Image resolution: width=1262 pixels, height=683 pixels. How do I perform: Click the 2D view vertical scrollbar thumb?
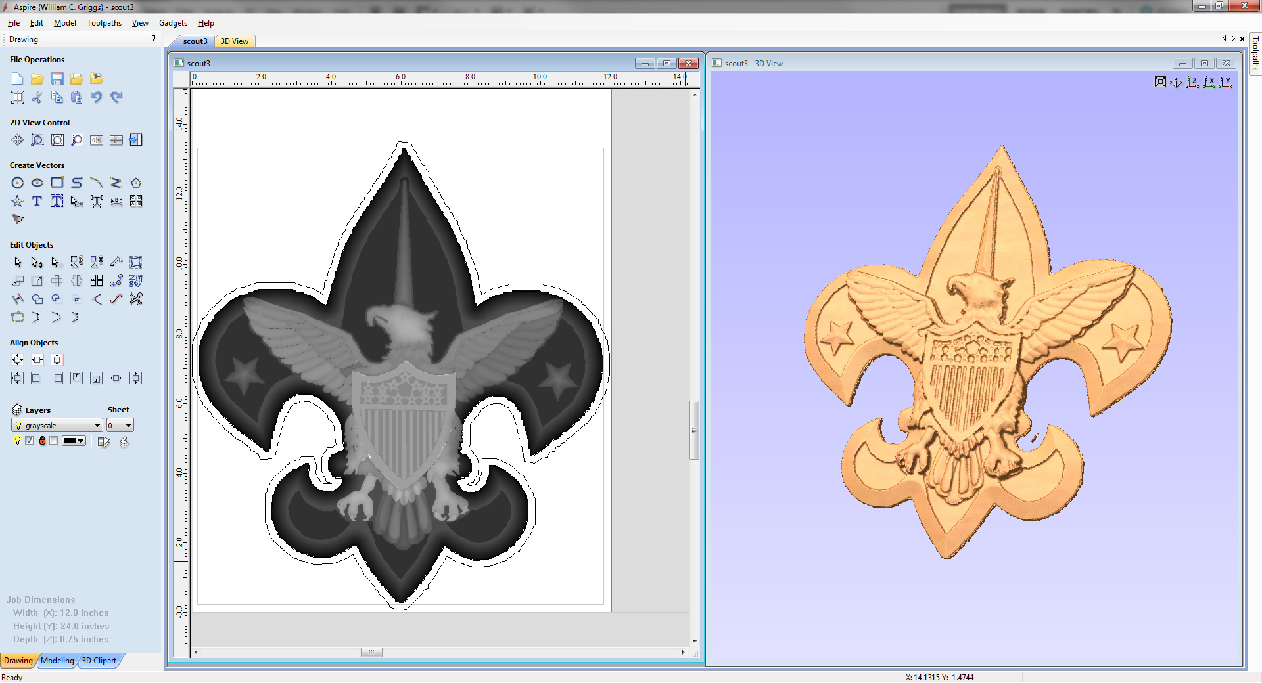point(694,430)
